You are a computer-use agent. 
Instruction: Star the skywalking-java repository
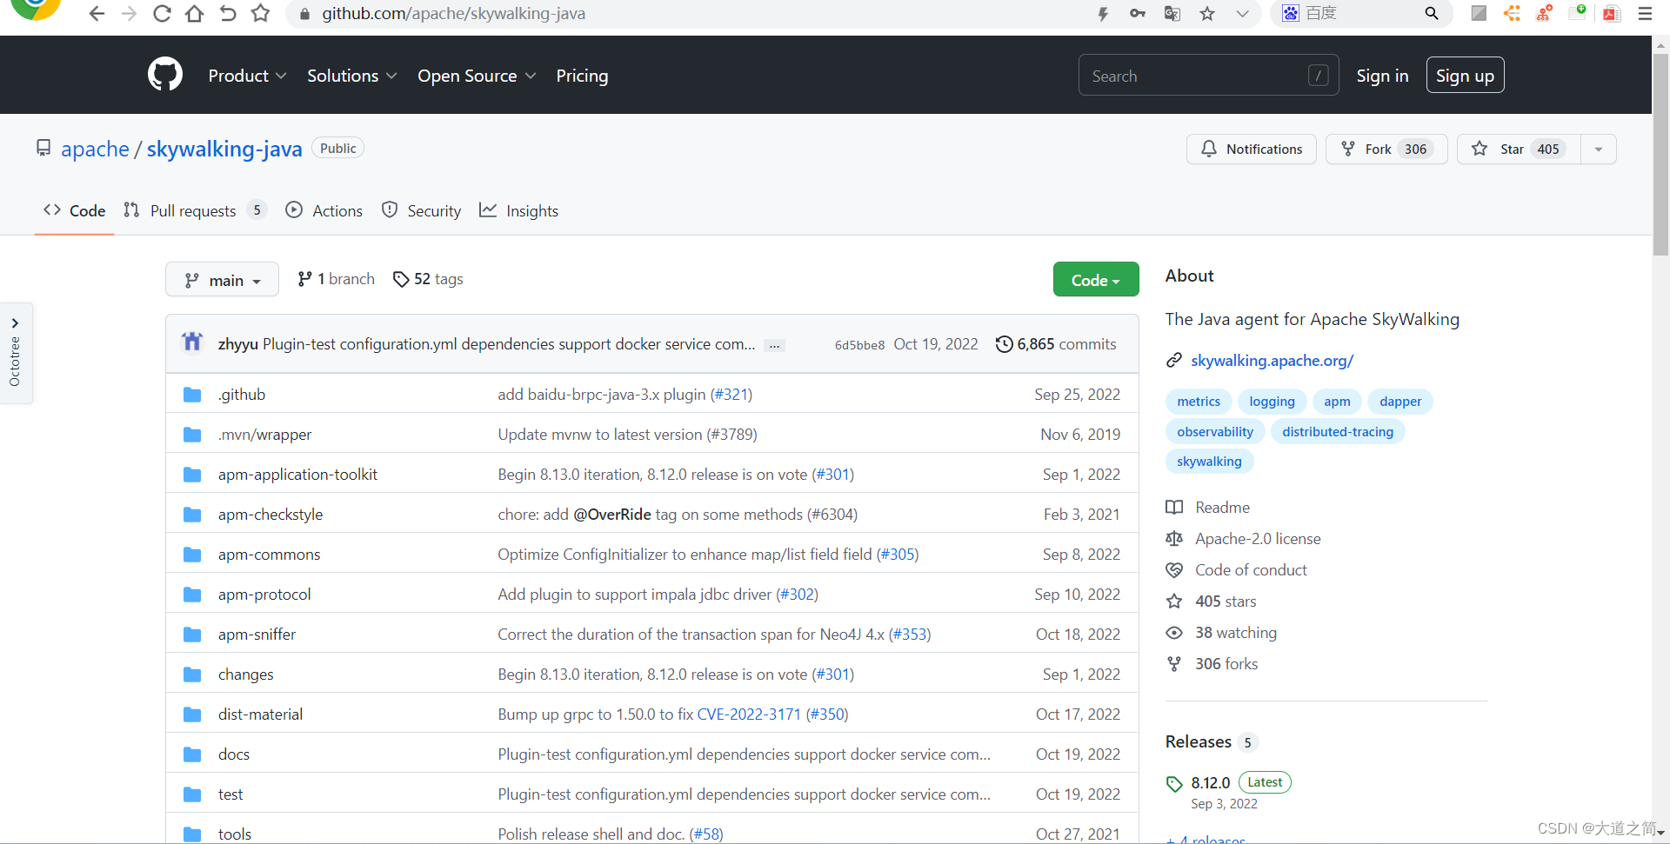1519,150
